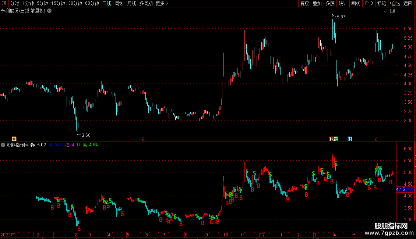The width and height of the screenshot is (416, 239).
Task: Switch to 分时 intraday view
Action: click(x=15, y=3)
